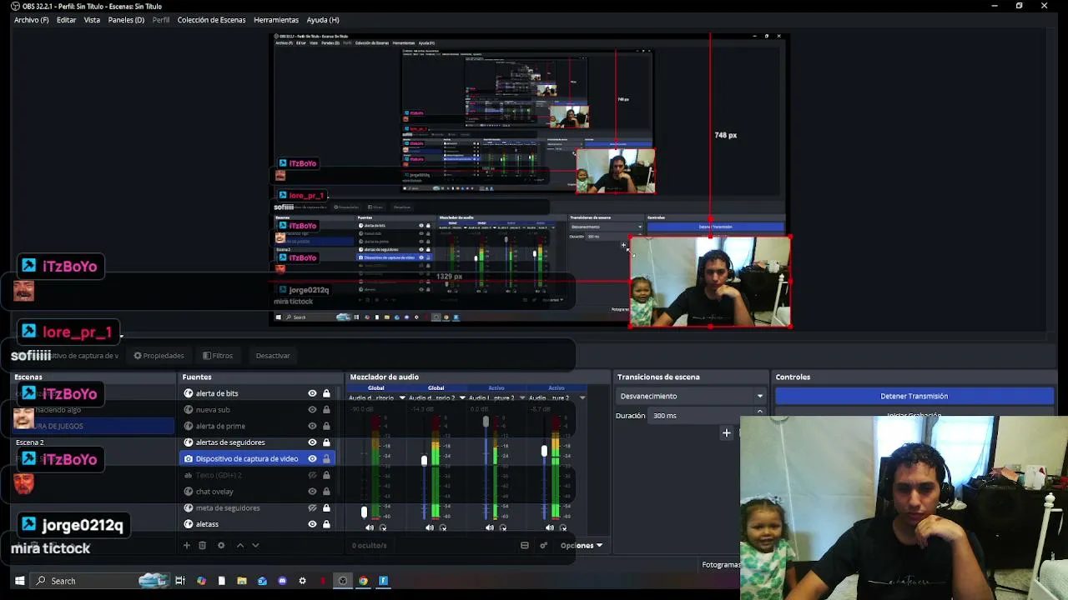The width and height of the screenshot is (1068, 600).
Task: Open first Activo audio channel name dropdown
Action: tap(522, 398)
